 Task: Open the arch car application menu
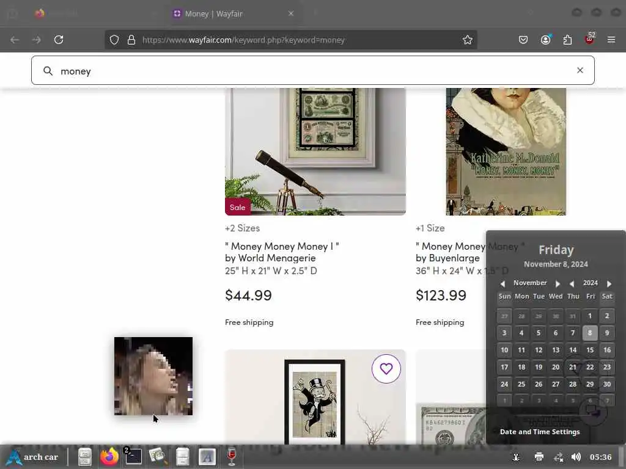(x=33, y=457)
